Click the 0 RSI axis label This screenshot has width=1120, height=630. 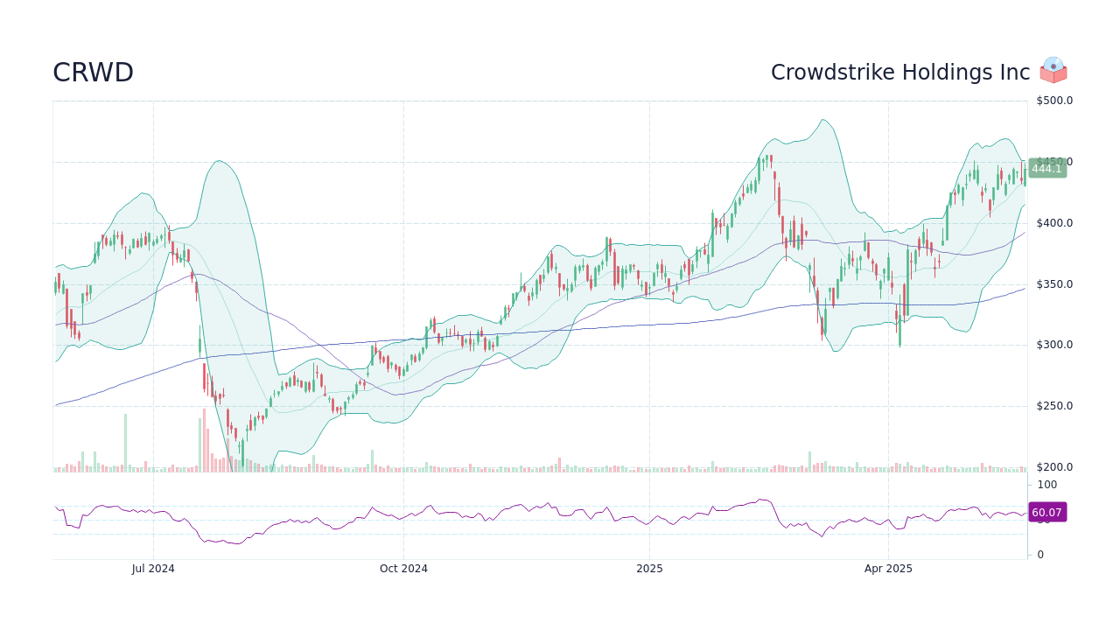tap(1040, 555)
